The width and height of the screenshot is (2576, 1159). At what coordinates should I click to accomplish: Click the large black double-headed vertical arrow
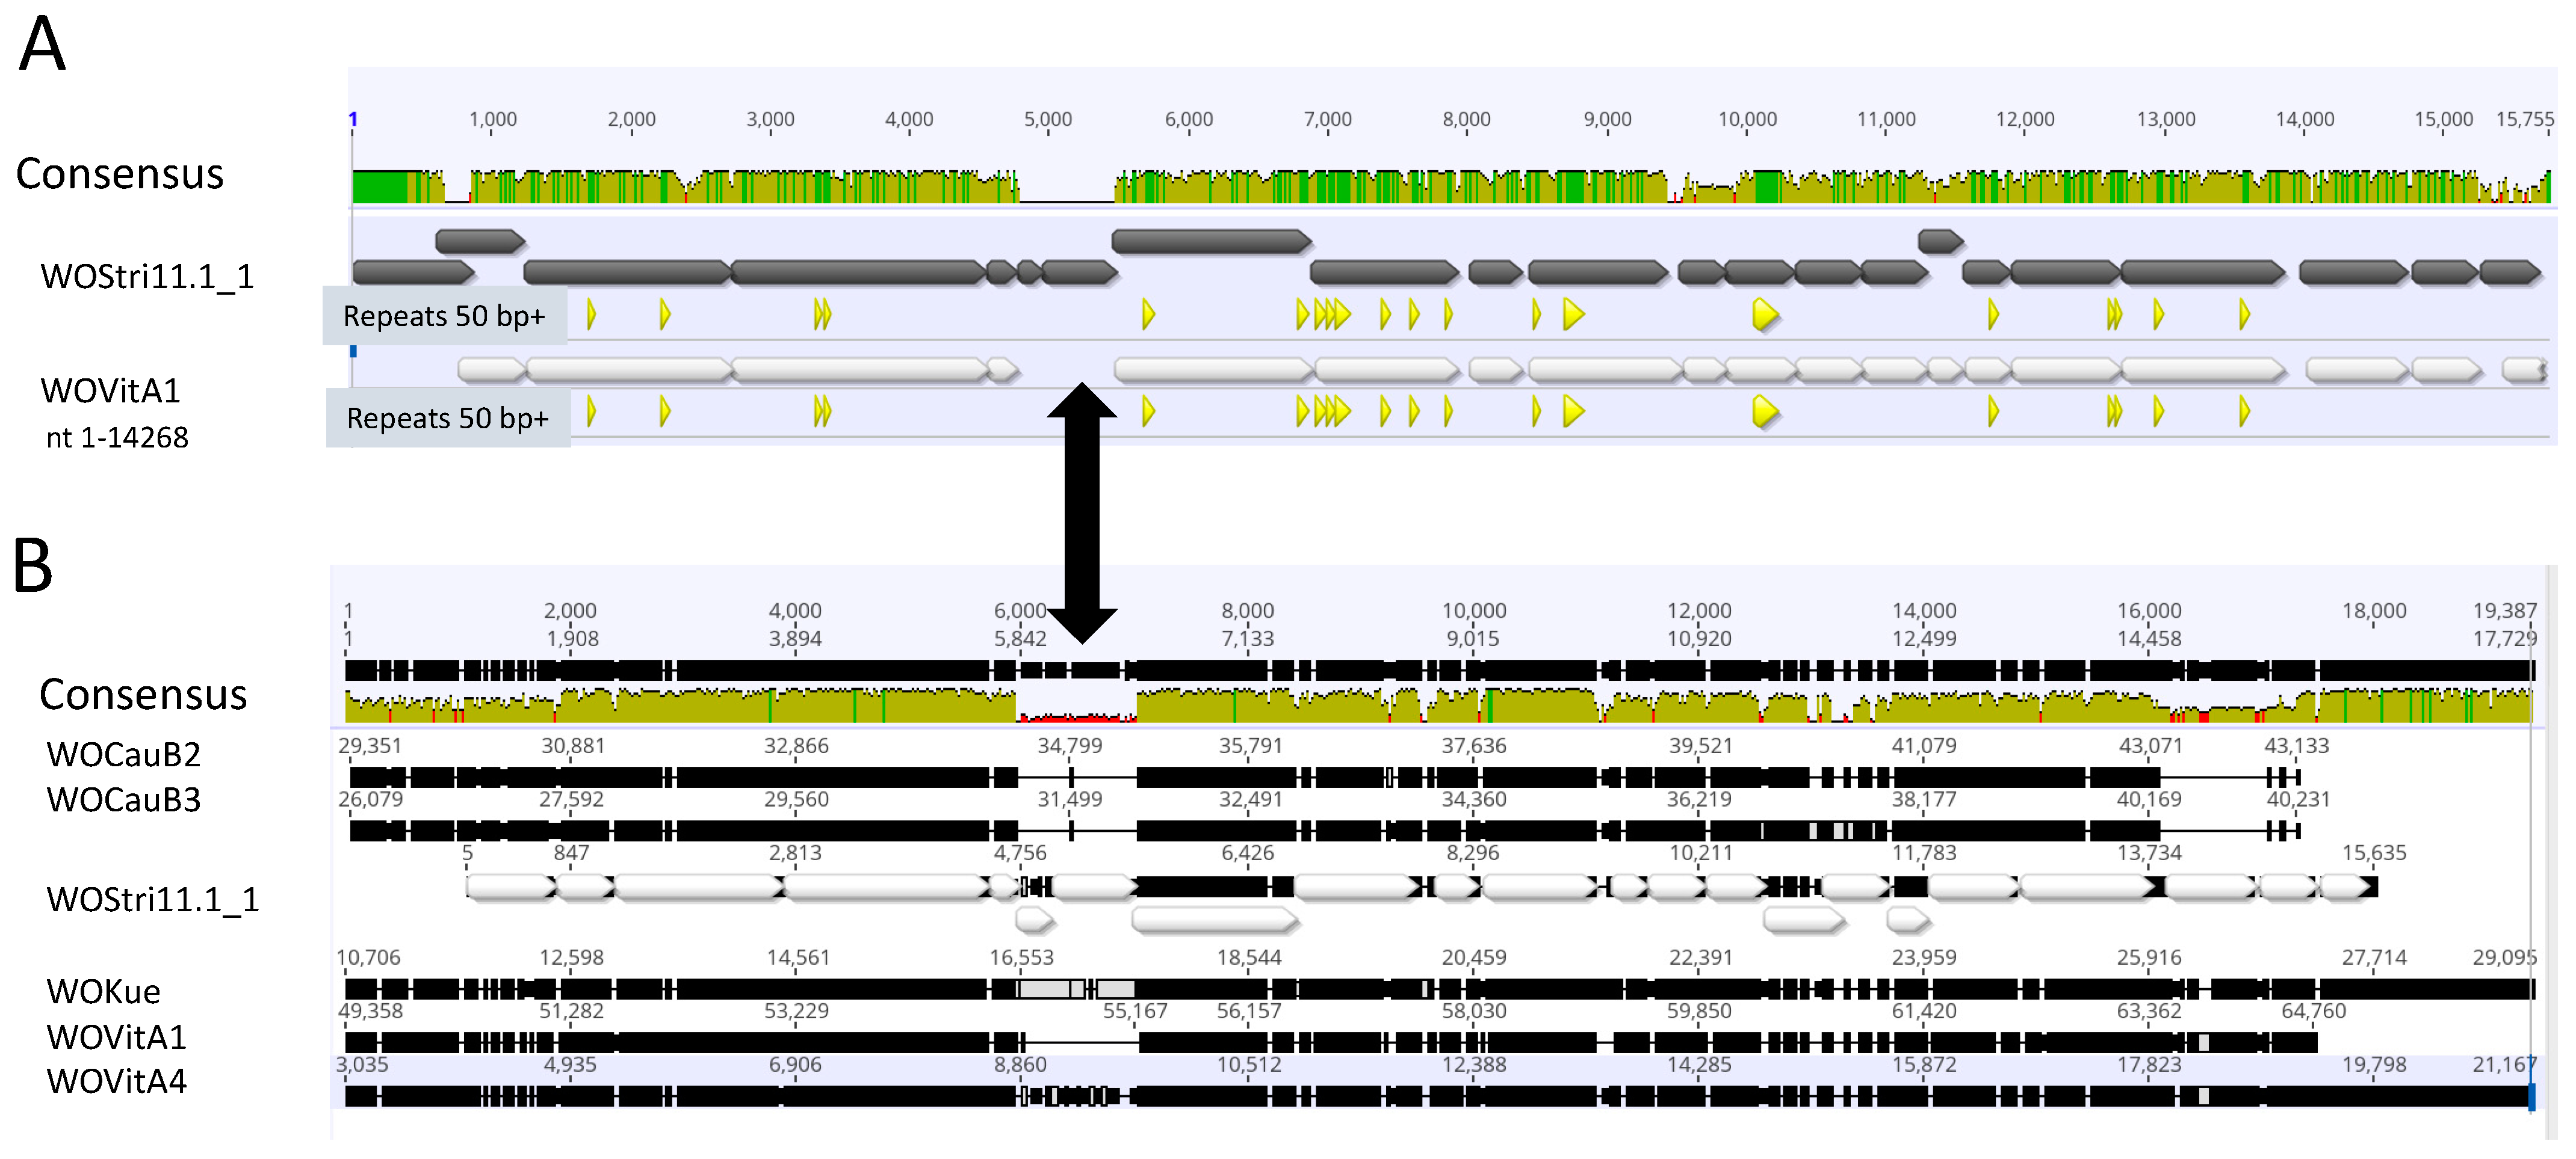point(1082,512)
